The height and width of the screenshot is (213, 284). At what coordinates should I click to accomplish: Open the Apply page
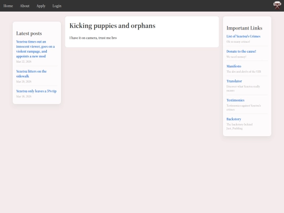41,6
